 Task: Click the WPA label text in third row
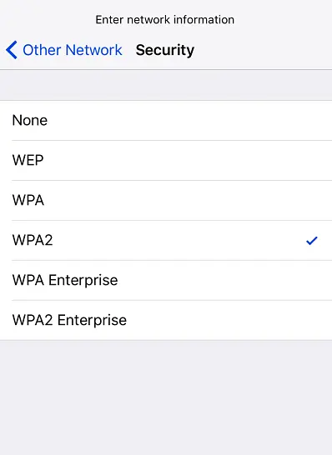pos(28,200)
